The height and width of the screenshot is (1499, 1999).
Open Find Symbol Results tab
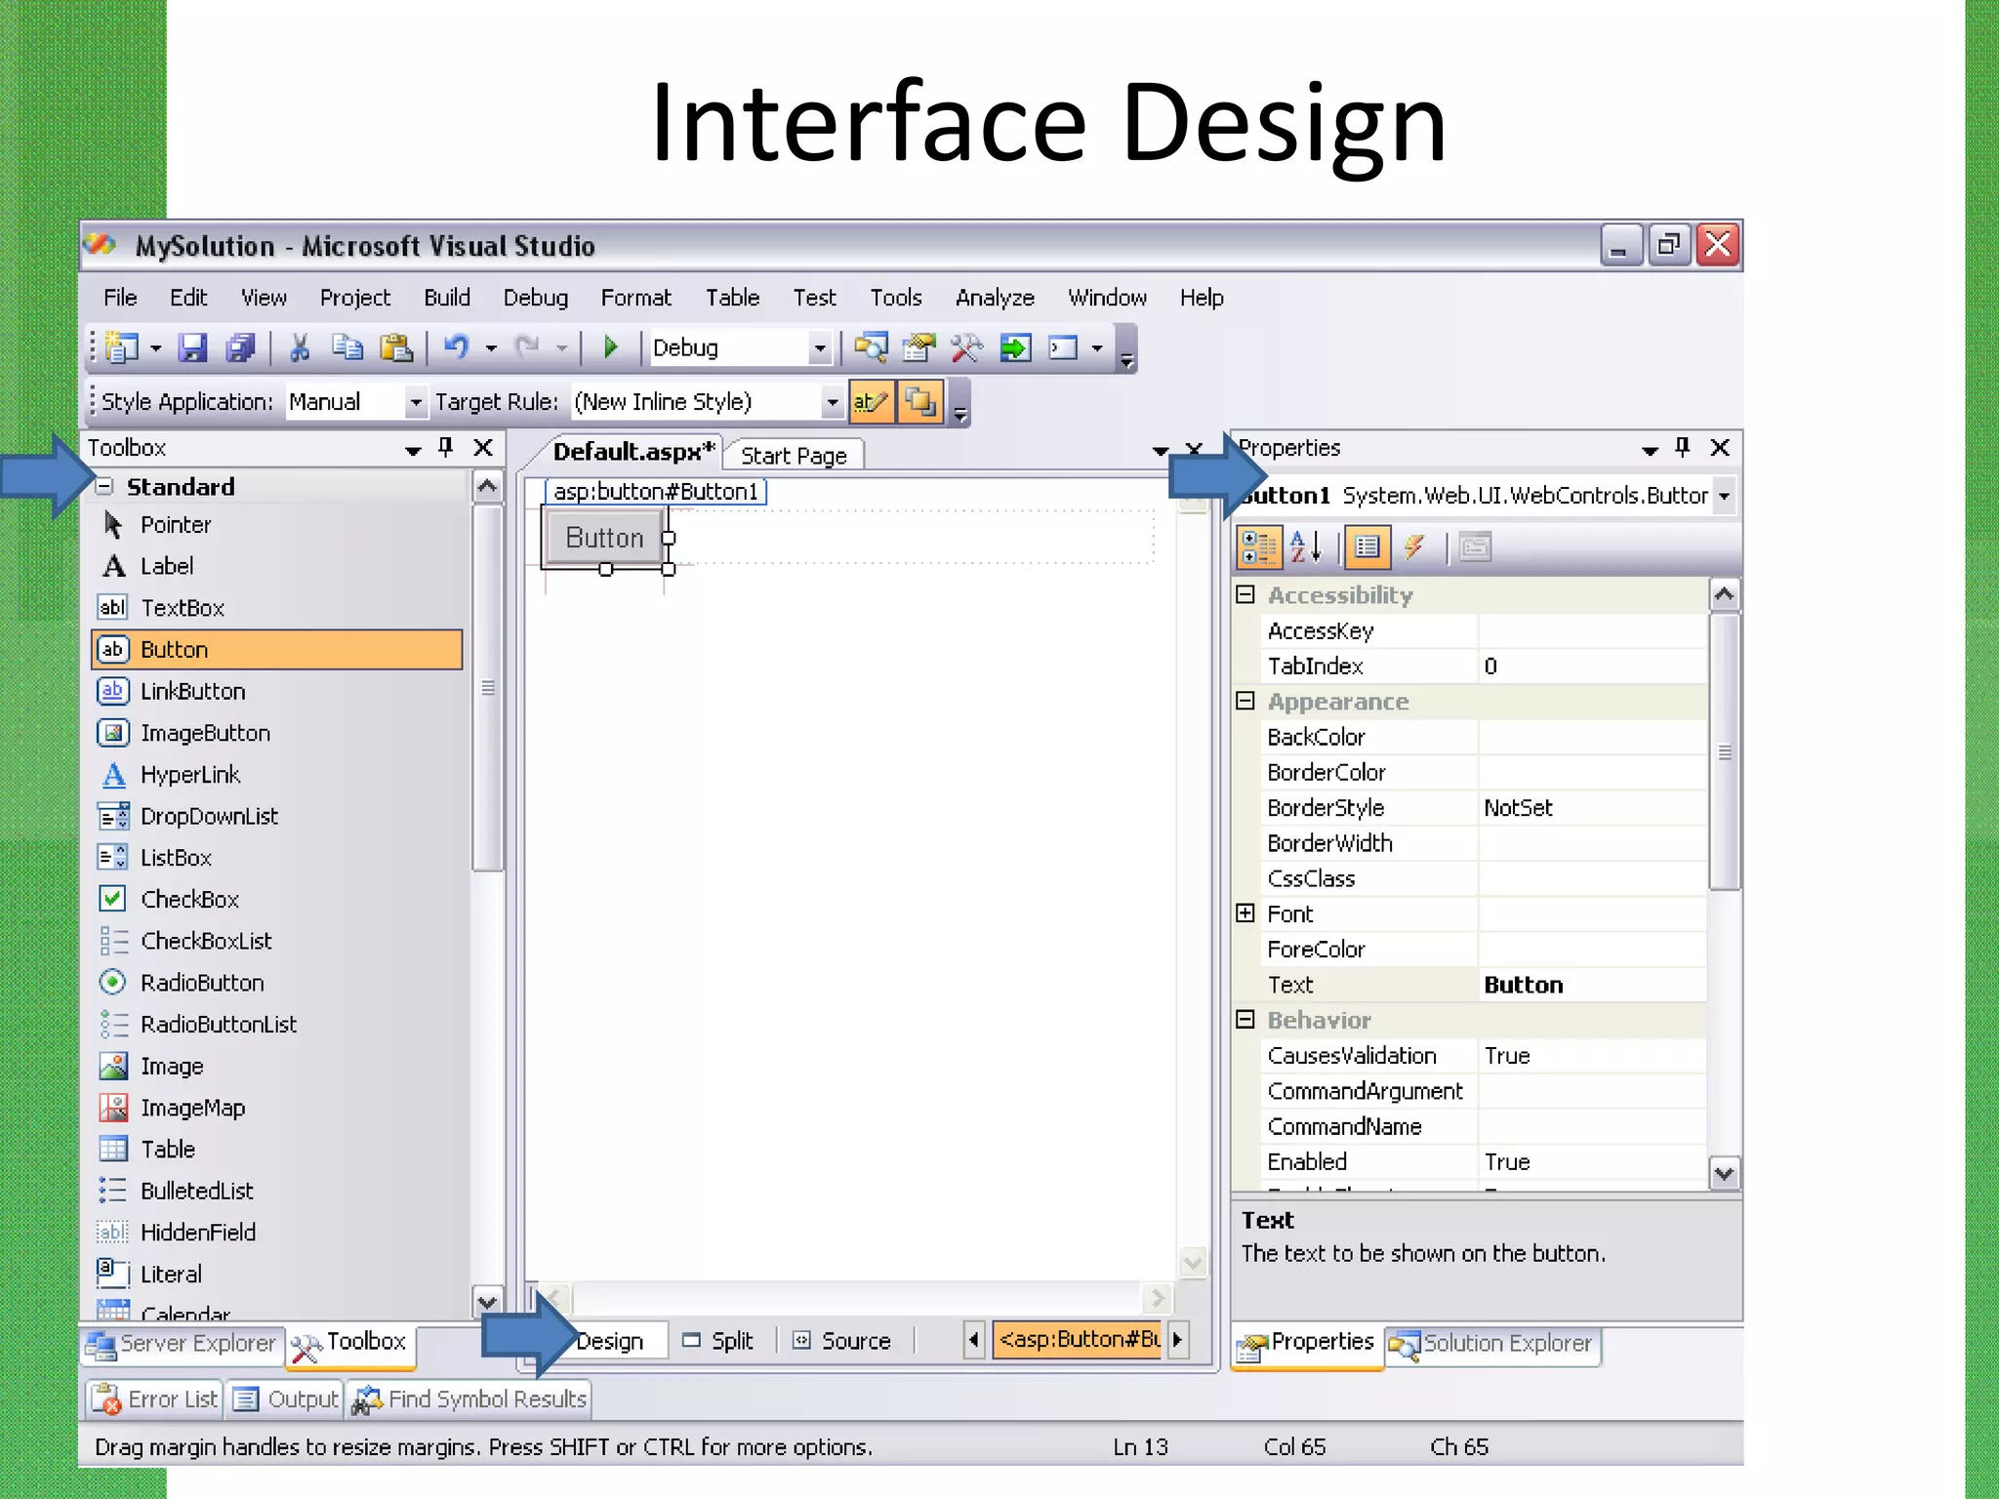tap(469, 1399)
